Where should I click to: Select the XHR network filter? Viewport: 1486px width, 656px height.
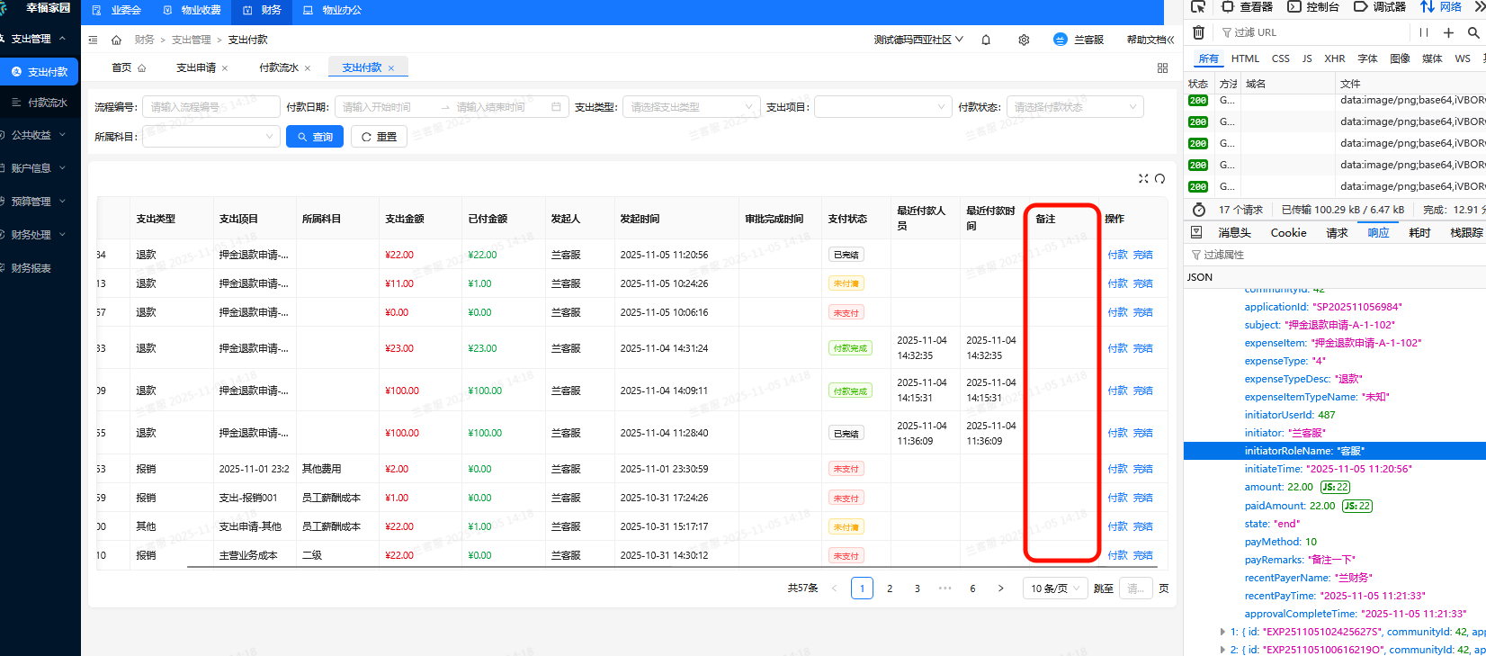1334,58
